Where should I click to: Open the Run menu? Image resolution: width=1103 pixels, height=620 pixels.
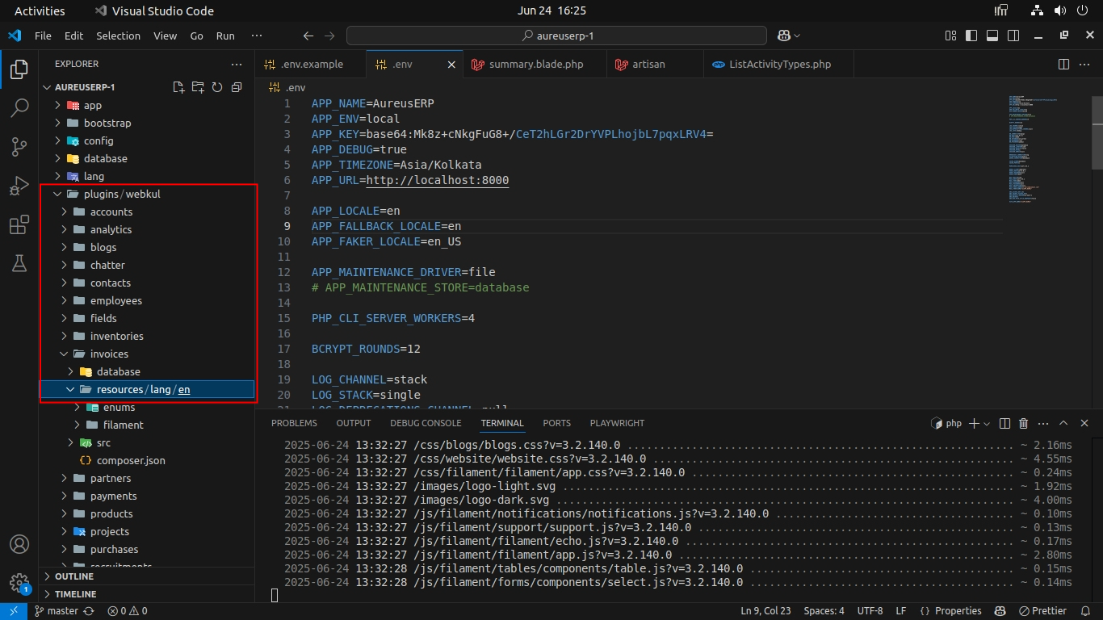pos(225,36)
